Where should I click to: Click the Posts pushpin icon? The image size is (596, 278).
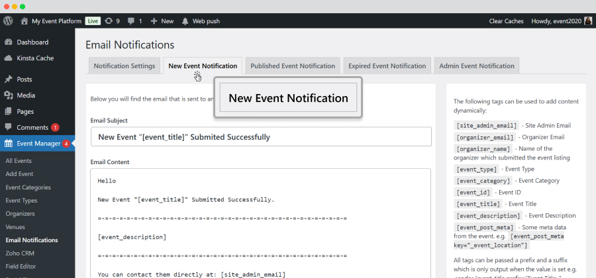pyautogui.click(x=9, y=79)
